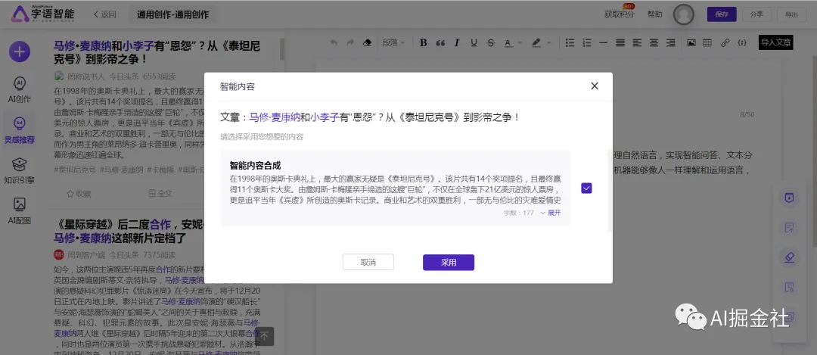Clear formatting with the eraser icon
Screen dimensions: 817x355
coord(367,42)
